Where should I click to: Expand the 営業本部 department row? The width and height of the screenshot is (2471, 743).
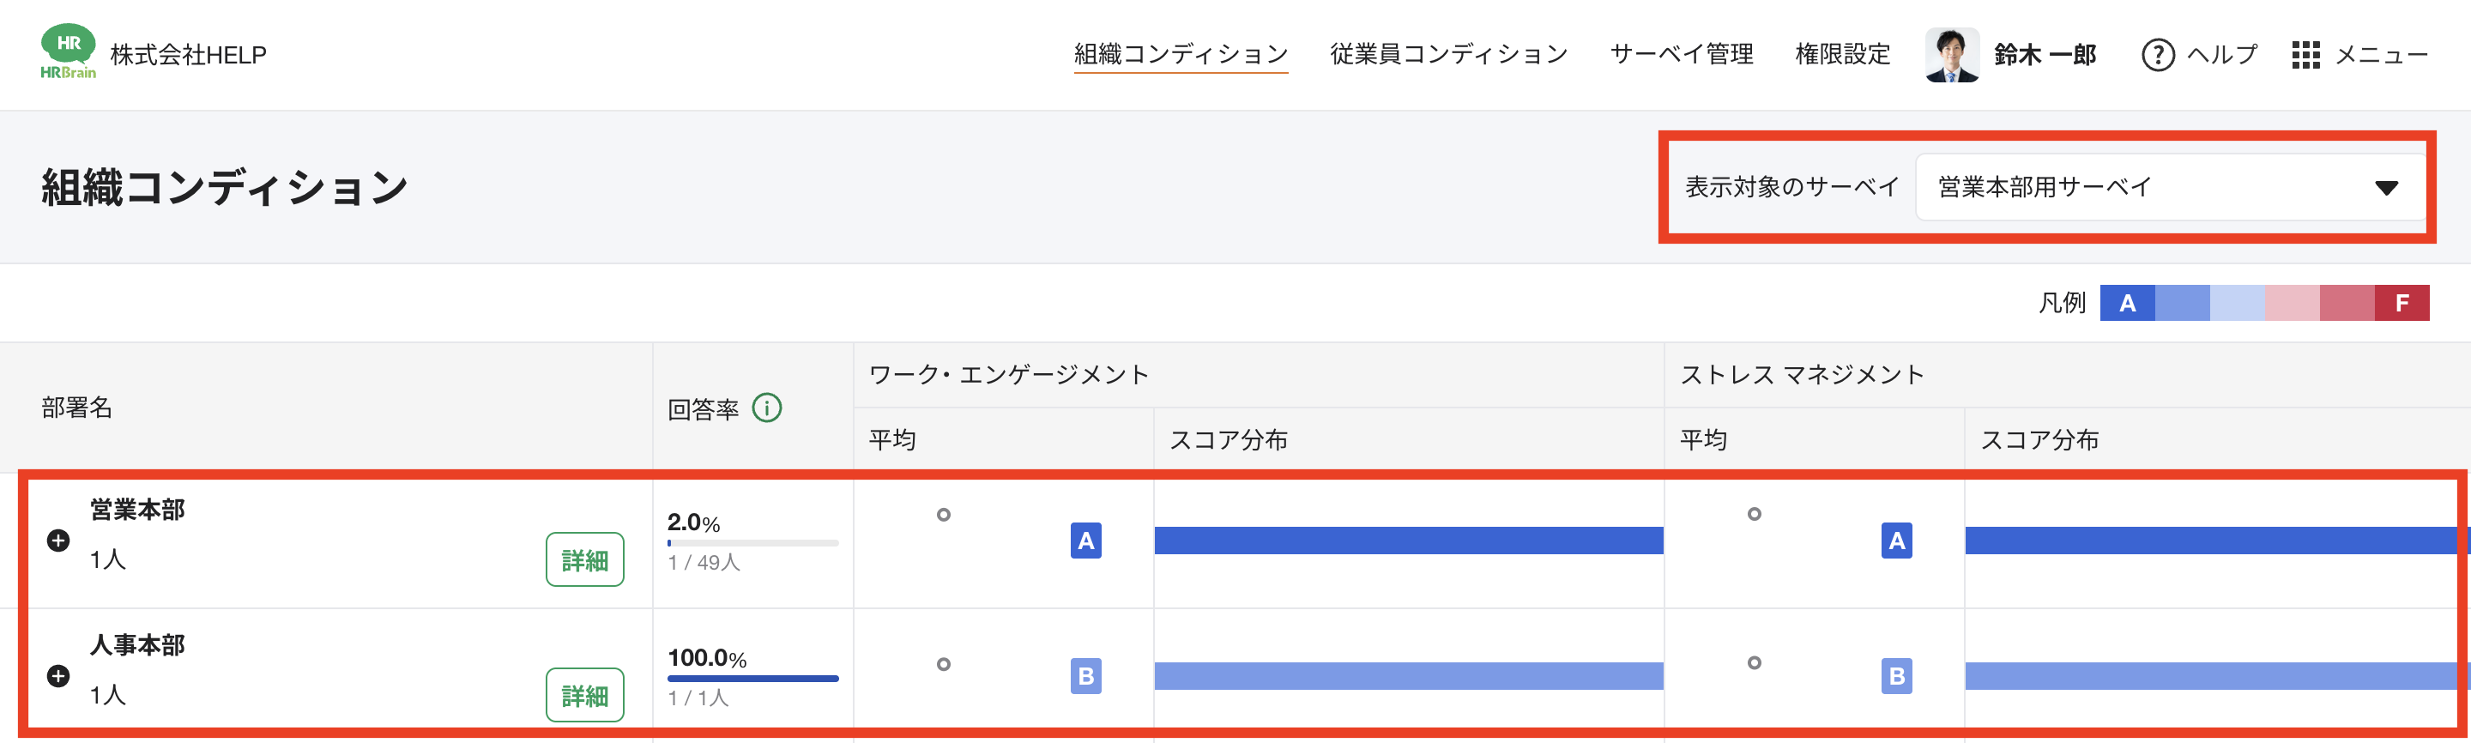(58, 541)
